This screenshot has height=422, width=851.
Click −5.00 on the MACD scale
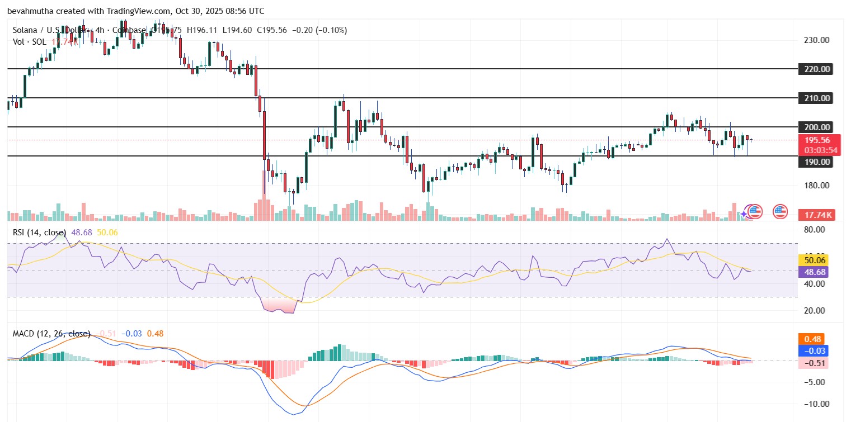coord(815,382)
